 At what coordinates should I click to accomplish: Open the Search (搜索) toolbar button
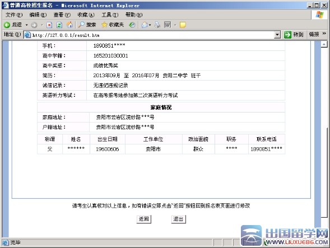(x=87, y=25)
